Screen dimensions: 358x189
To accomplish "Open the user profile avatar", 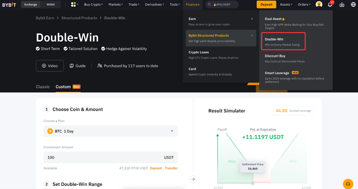I will pyautogui.click(x=319, y=4).
